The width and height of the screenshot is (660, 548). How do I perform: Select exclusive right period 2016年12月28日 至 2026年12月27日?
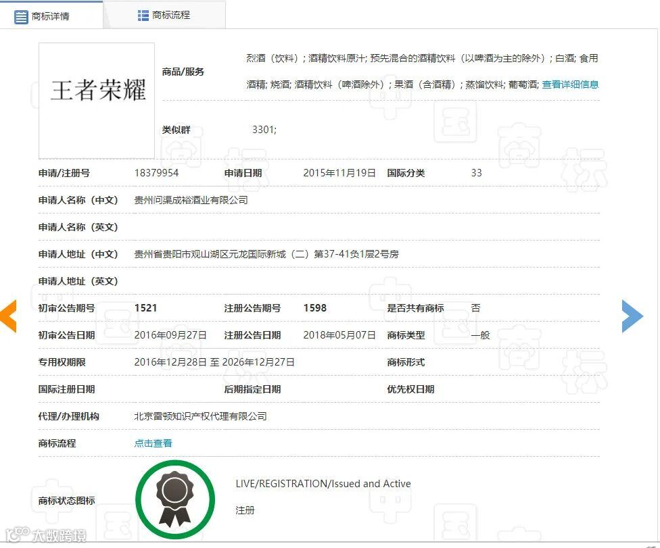tap(214, 362)
